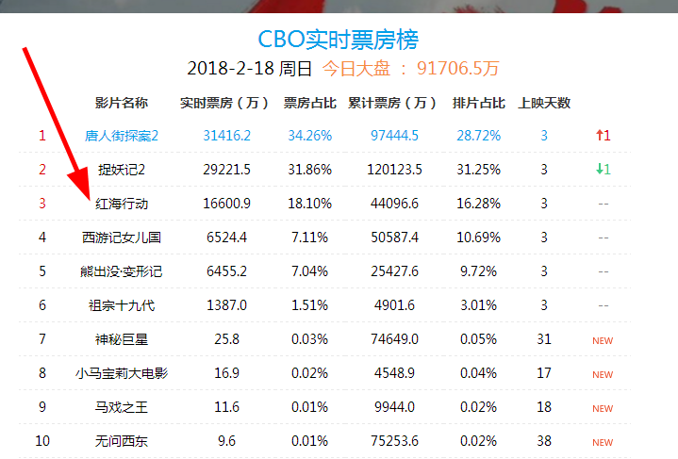The image size is (678, 459).
Task: Select movie title 马戏之王
Action: (x=122, y=407)
